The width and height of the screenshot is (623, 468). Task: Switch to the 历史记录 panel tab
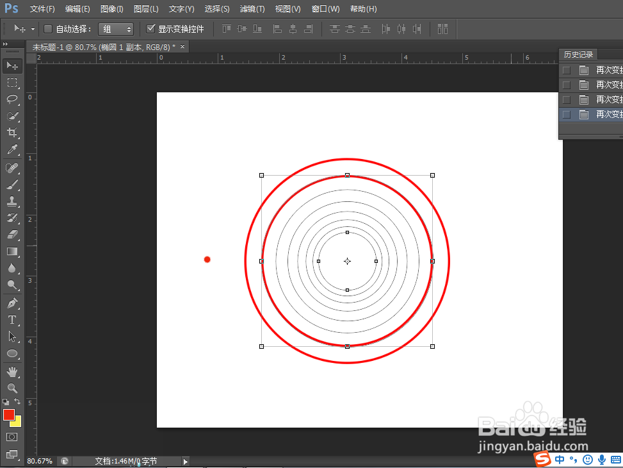point(578,54)
